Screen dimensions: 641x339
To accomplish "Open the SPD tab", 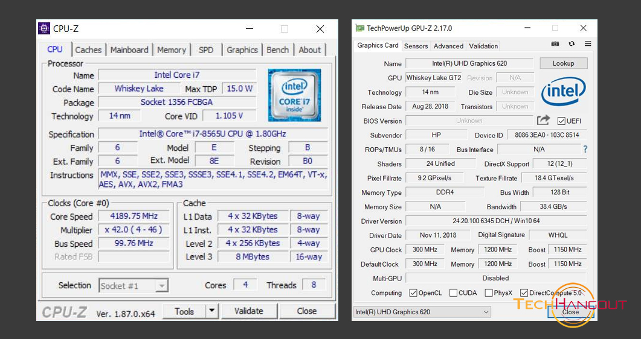I will point(206,50).
